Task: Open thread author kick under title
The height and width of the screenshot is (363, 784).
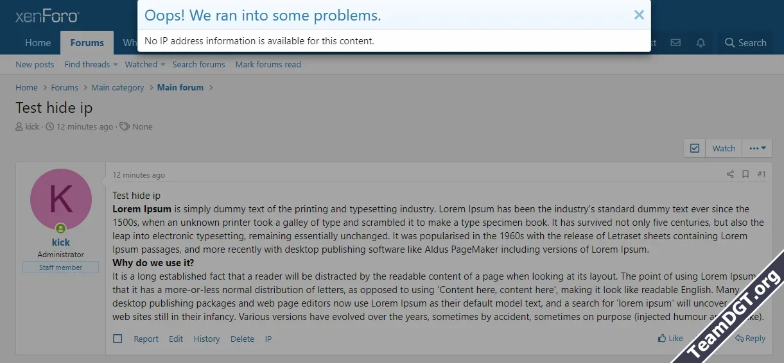Action: (32, 126)
